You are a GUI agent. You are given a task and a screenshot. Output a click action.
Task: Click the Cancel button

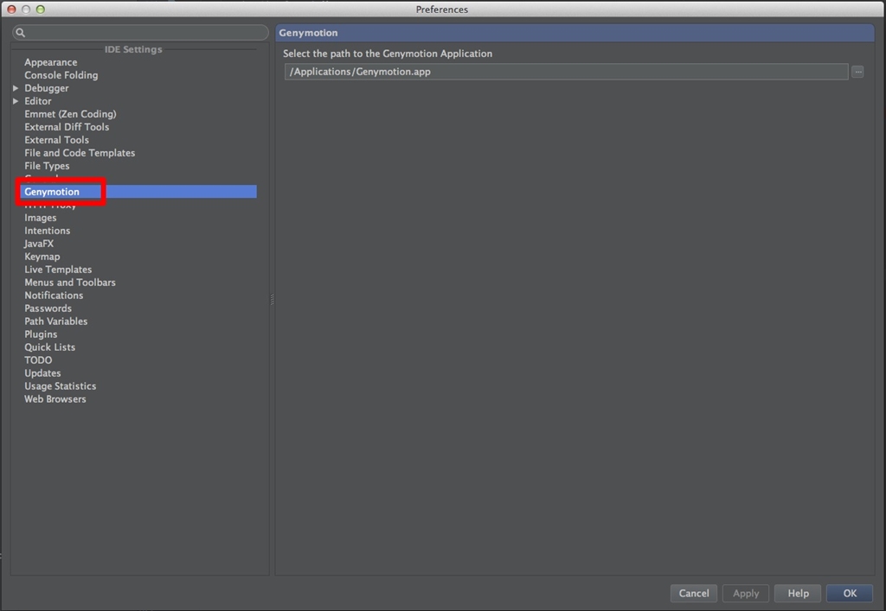[694, 594]
